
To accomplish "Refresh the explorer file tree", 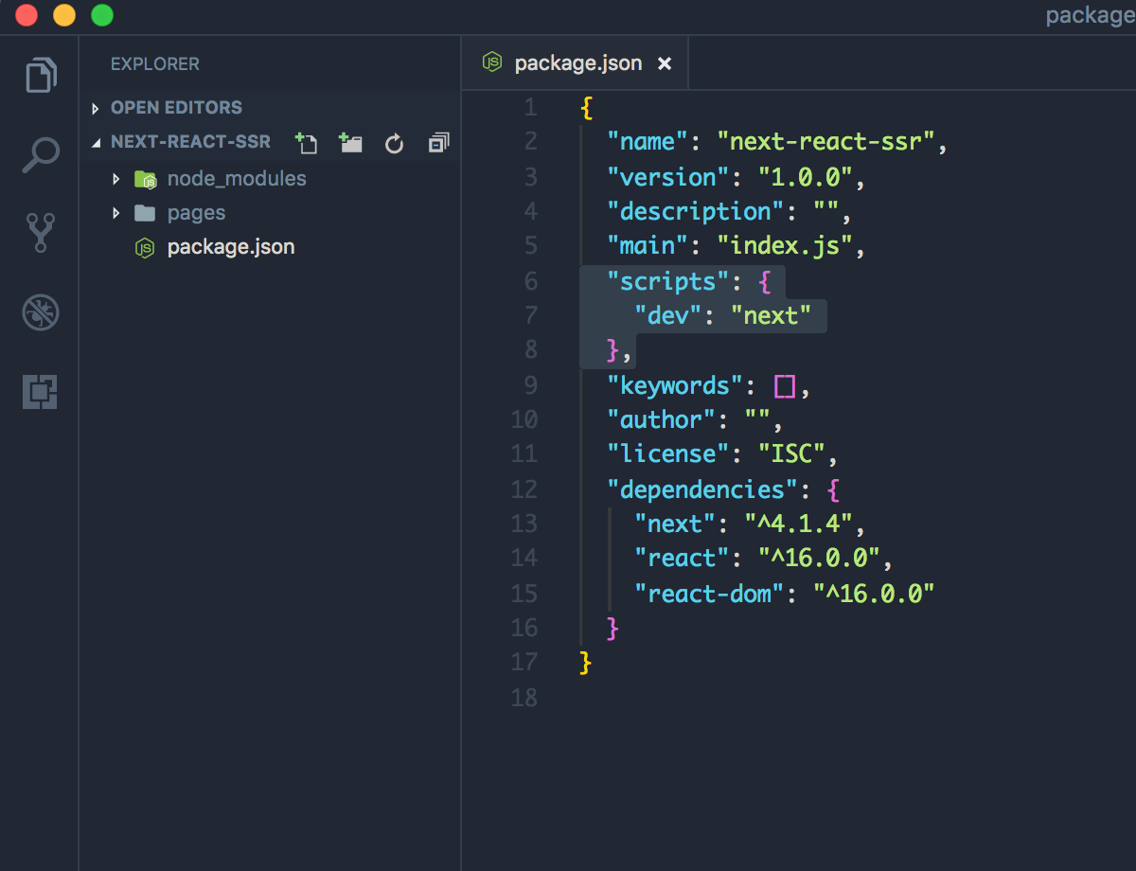I will coord(395,143).
